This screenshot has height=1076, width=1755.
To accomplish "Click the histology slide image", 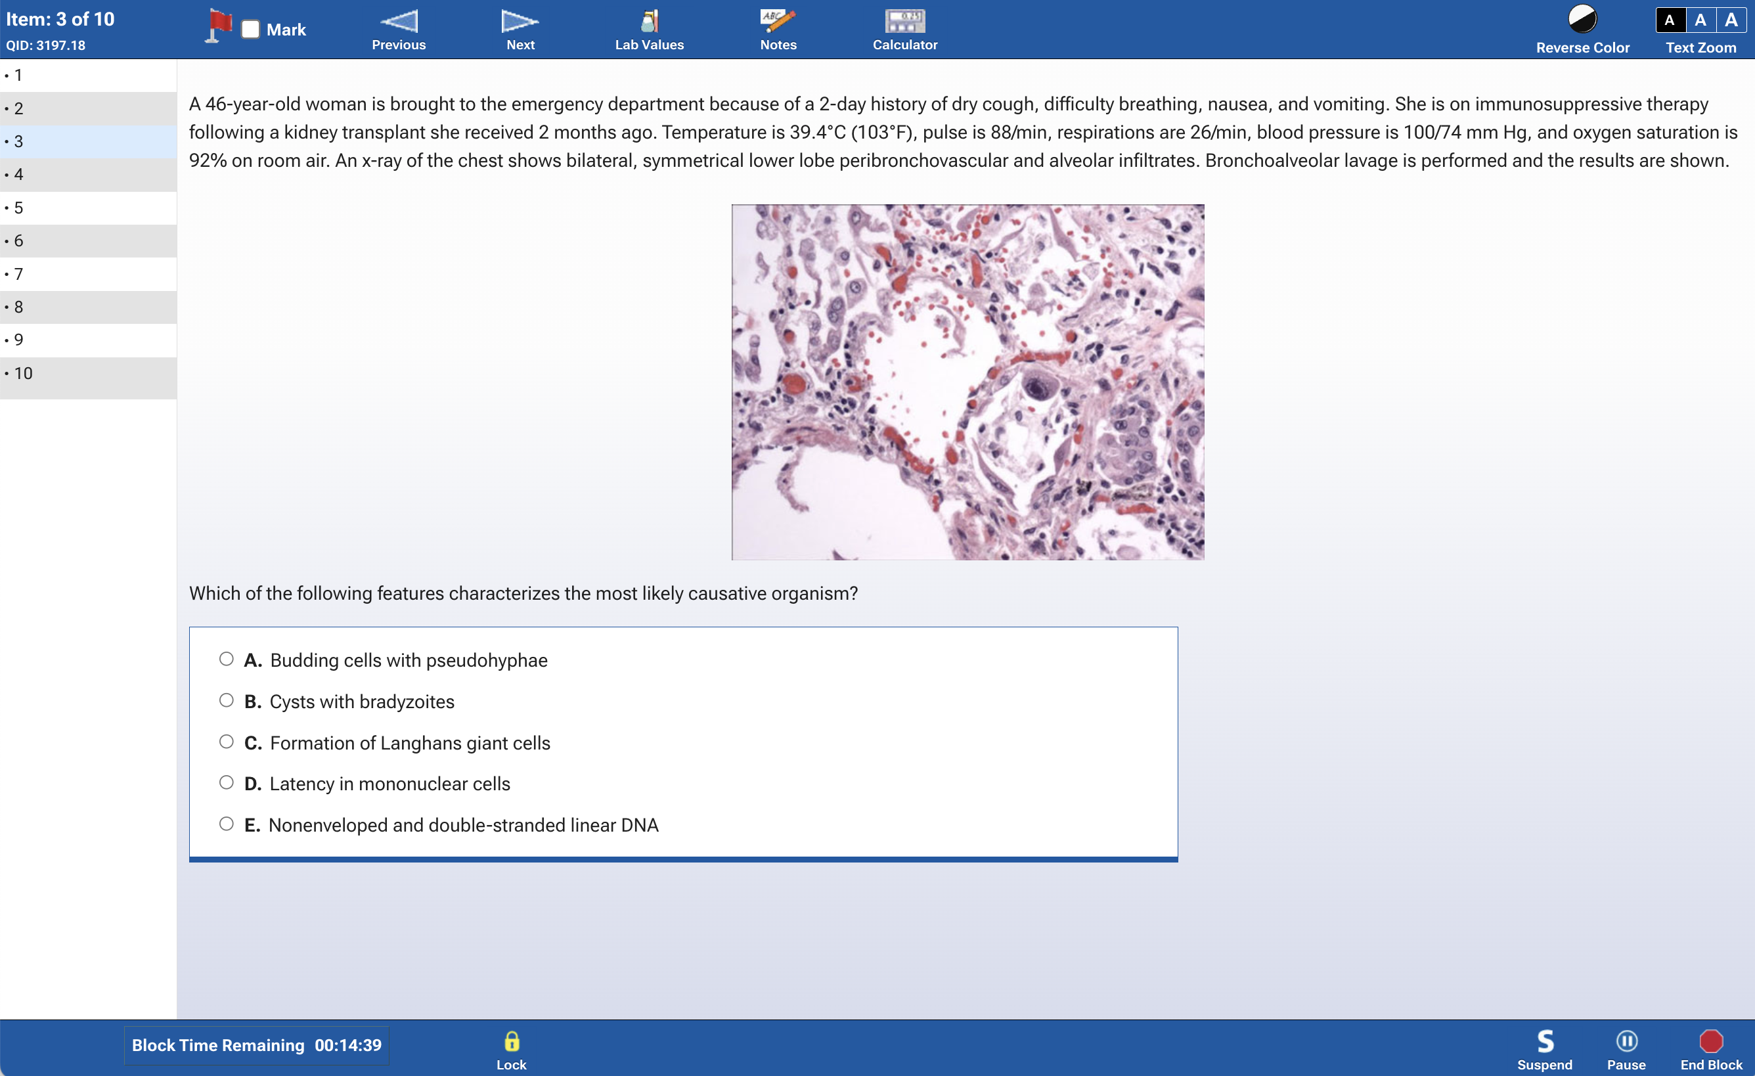I will coord(967,383).
